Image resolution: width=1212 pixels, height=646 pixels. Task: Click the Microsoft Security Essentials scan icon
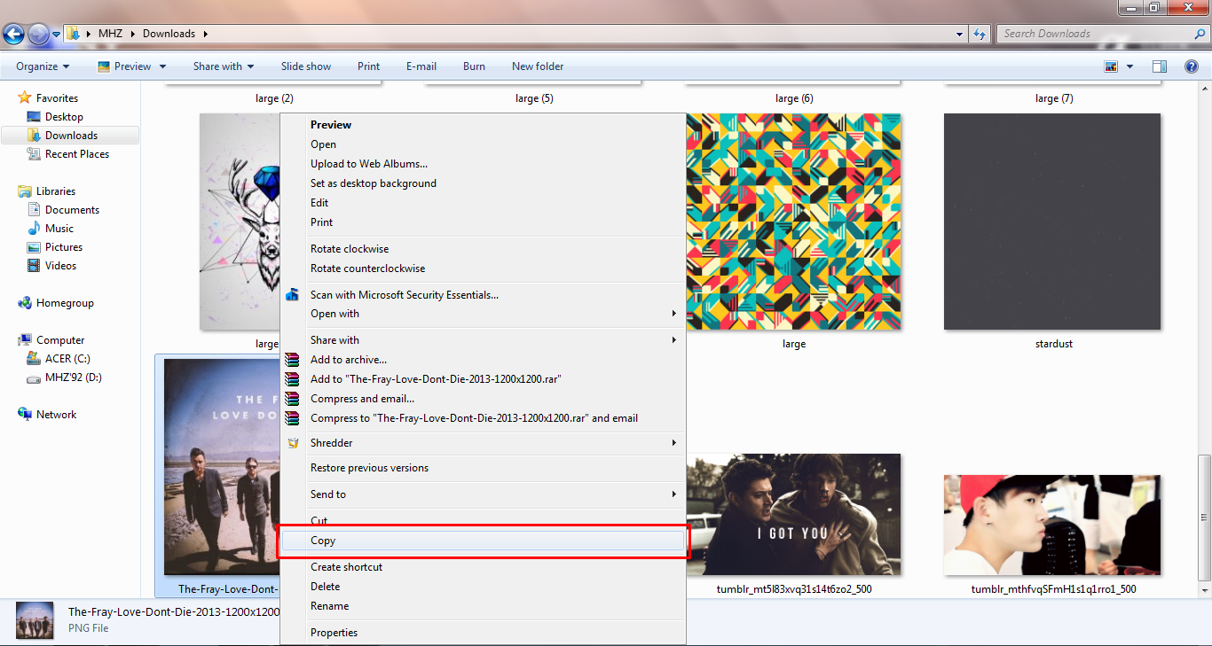click(x=293, y=294)
